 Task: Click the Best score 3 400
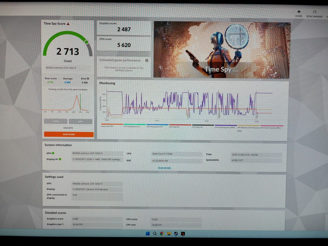[x=84, y=83]
